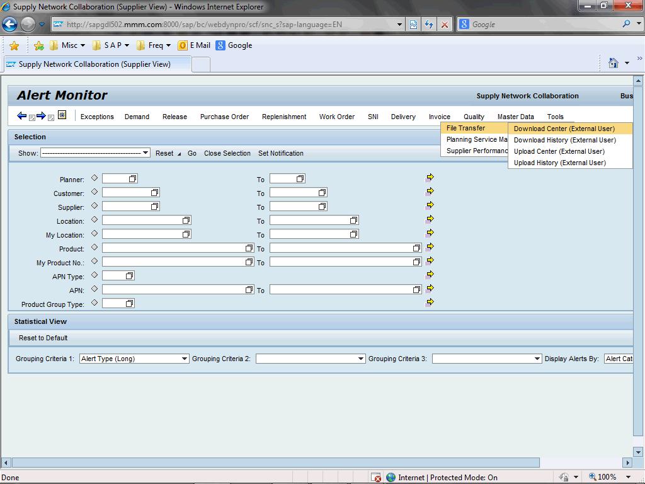Click the Refresh button next to the address bar

tap(429, 25)
